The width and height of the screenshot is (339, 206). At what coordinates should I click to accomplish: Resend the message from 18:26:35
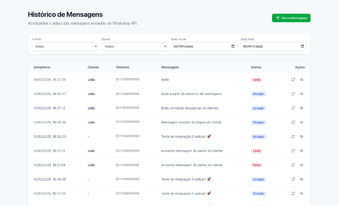(x=293, y=122)
